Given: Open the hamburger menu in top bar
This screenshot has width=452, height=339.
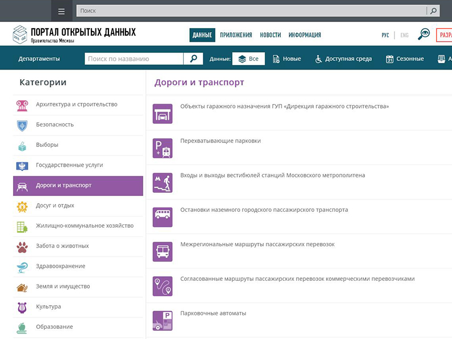Looking at the screenshot, I should pos(61,11).
